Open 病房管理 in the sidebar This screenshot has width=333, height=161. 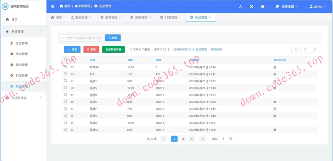point(23,65)
